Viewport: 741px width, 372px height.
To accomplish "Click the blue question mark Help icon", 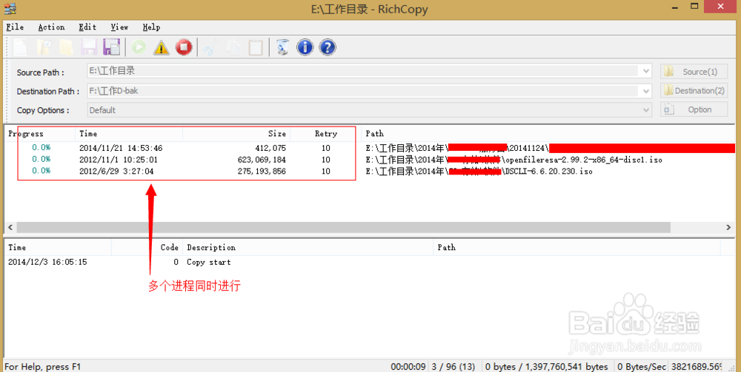I will (328, 47).
